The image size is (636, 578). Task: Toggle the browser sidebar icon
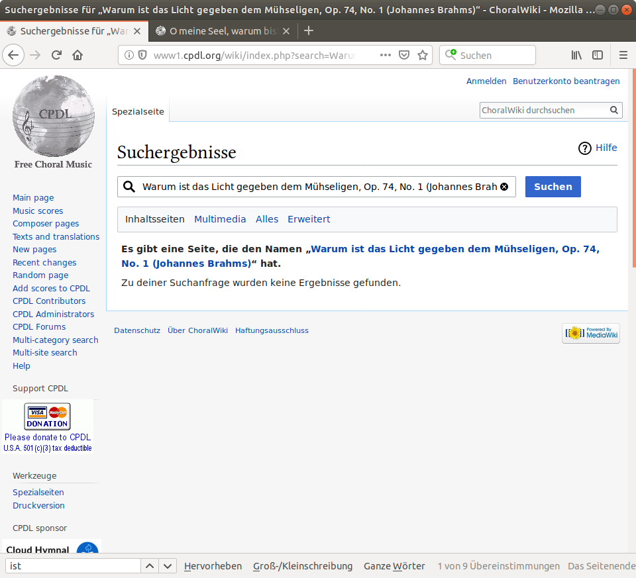598,56
